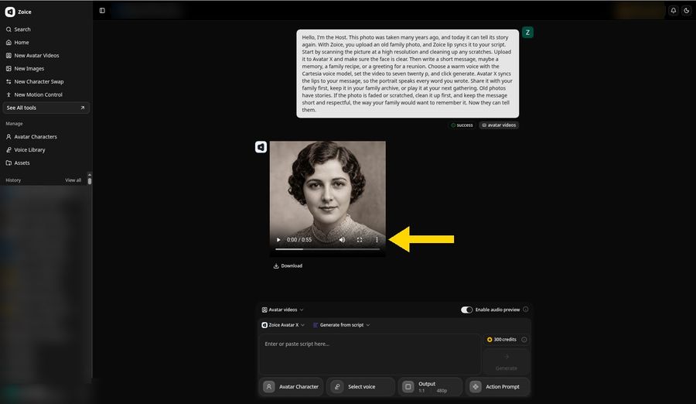Image resolution: width=696 pixels, height=404 pixels.
Task: Play the generated avatar video
Action: coord(278,240)
